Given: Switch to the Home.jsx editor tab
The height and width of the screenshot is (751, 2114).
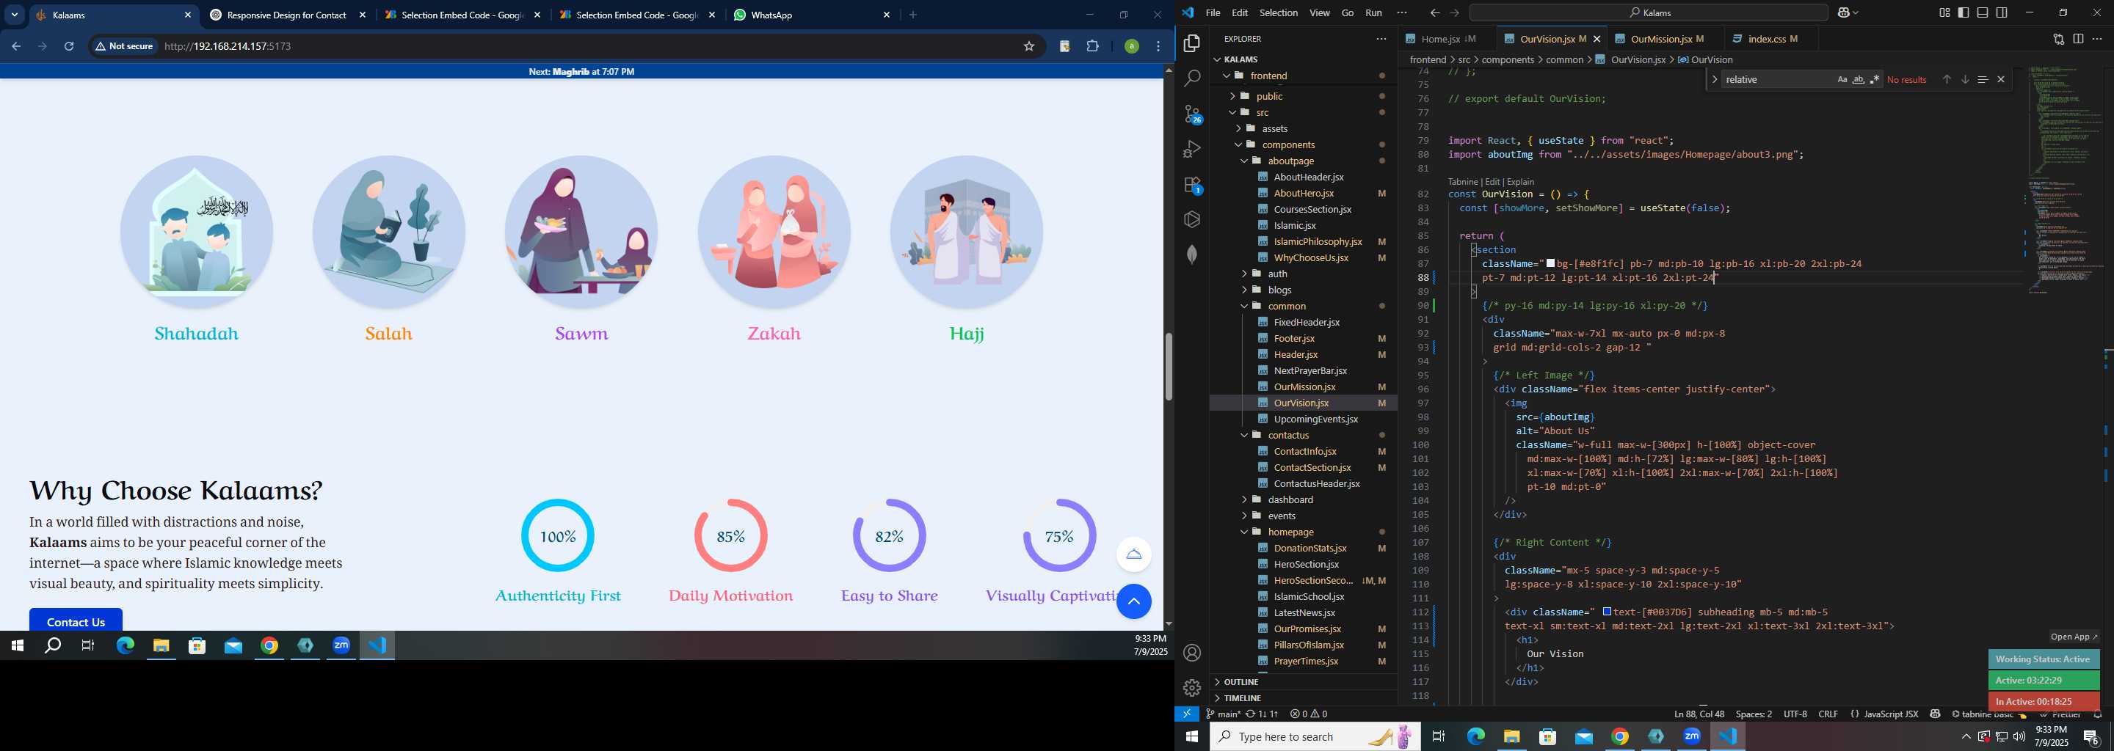Looking at the screenshot, I should [1448, 39].
